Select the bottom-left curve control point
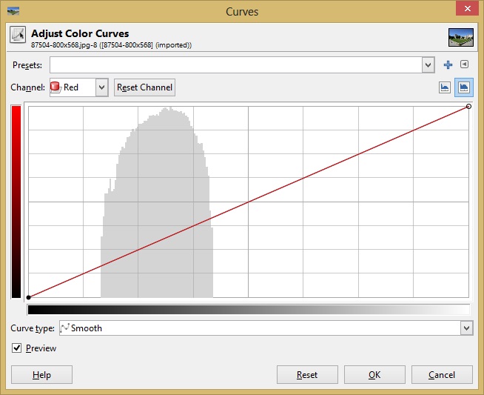Viewport: 484px width, 395px height. point(28,297)
